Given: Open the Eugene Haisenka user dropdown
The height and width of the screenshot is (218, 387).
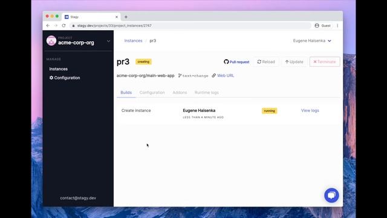Looking at the screenshot, I should (x=312, y=41).
